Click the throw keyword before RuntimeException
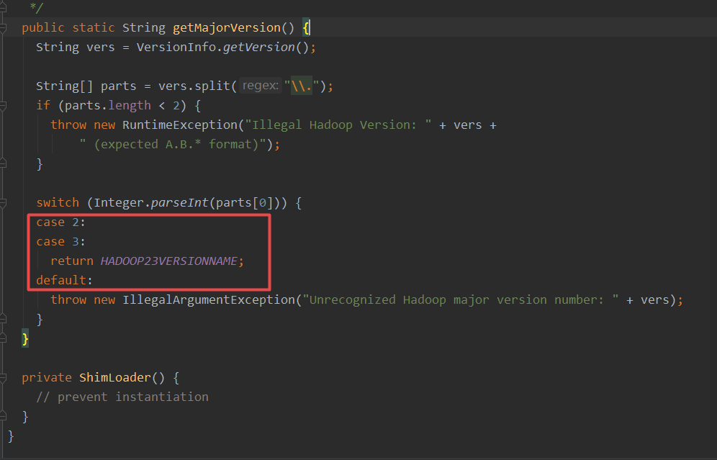717x460 pixels. pos(68,125)
